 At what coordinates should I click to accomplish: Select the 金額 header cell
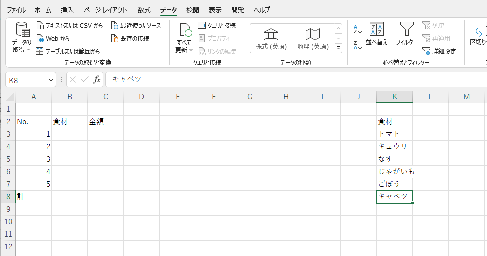tap(106, 122)
